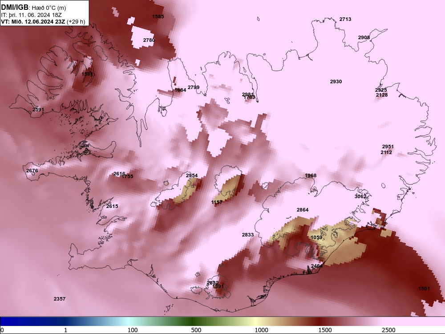Click the 1968 value label
Viewport: 445px width, 334px height.
311,175
